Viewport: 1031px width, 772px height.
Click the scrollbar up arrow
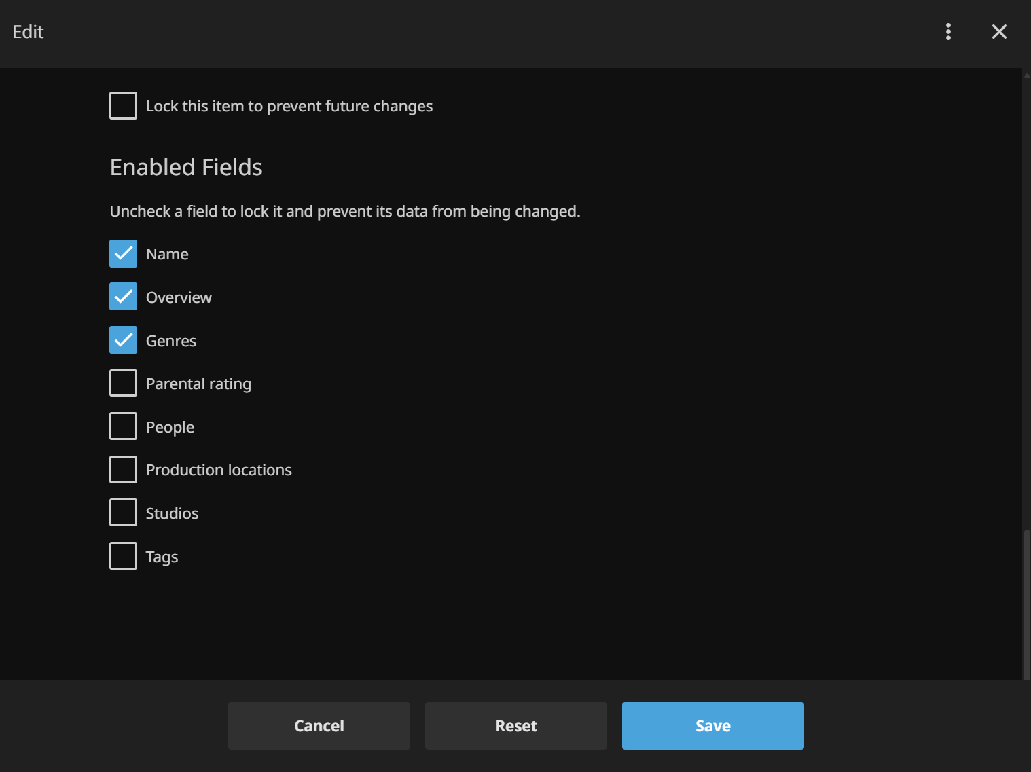point(1026,75)
